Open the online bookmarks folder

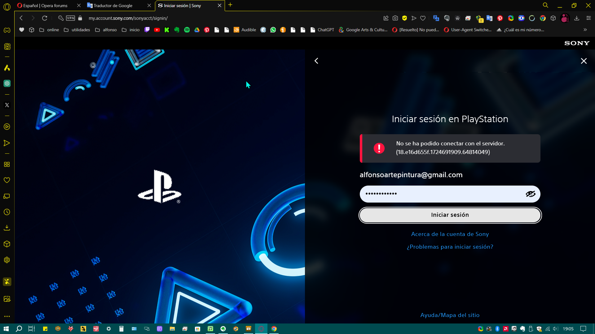[x=49, y=30]
